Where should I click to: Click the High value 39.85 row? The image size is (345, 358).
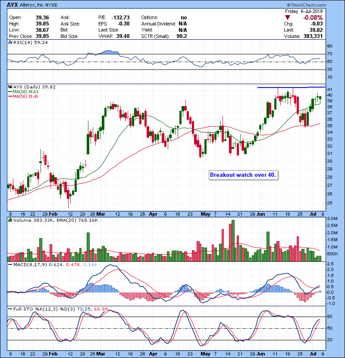coord(29,24)
